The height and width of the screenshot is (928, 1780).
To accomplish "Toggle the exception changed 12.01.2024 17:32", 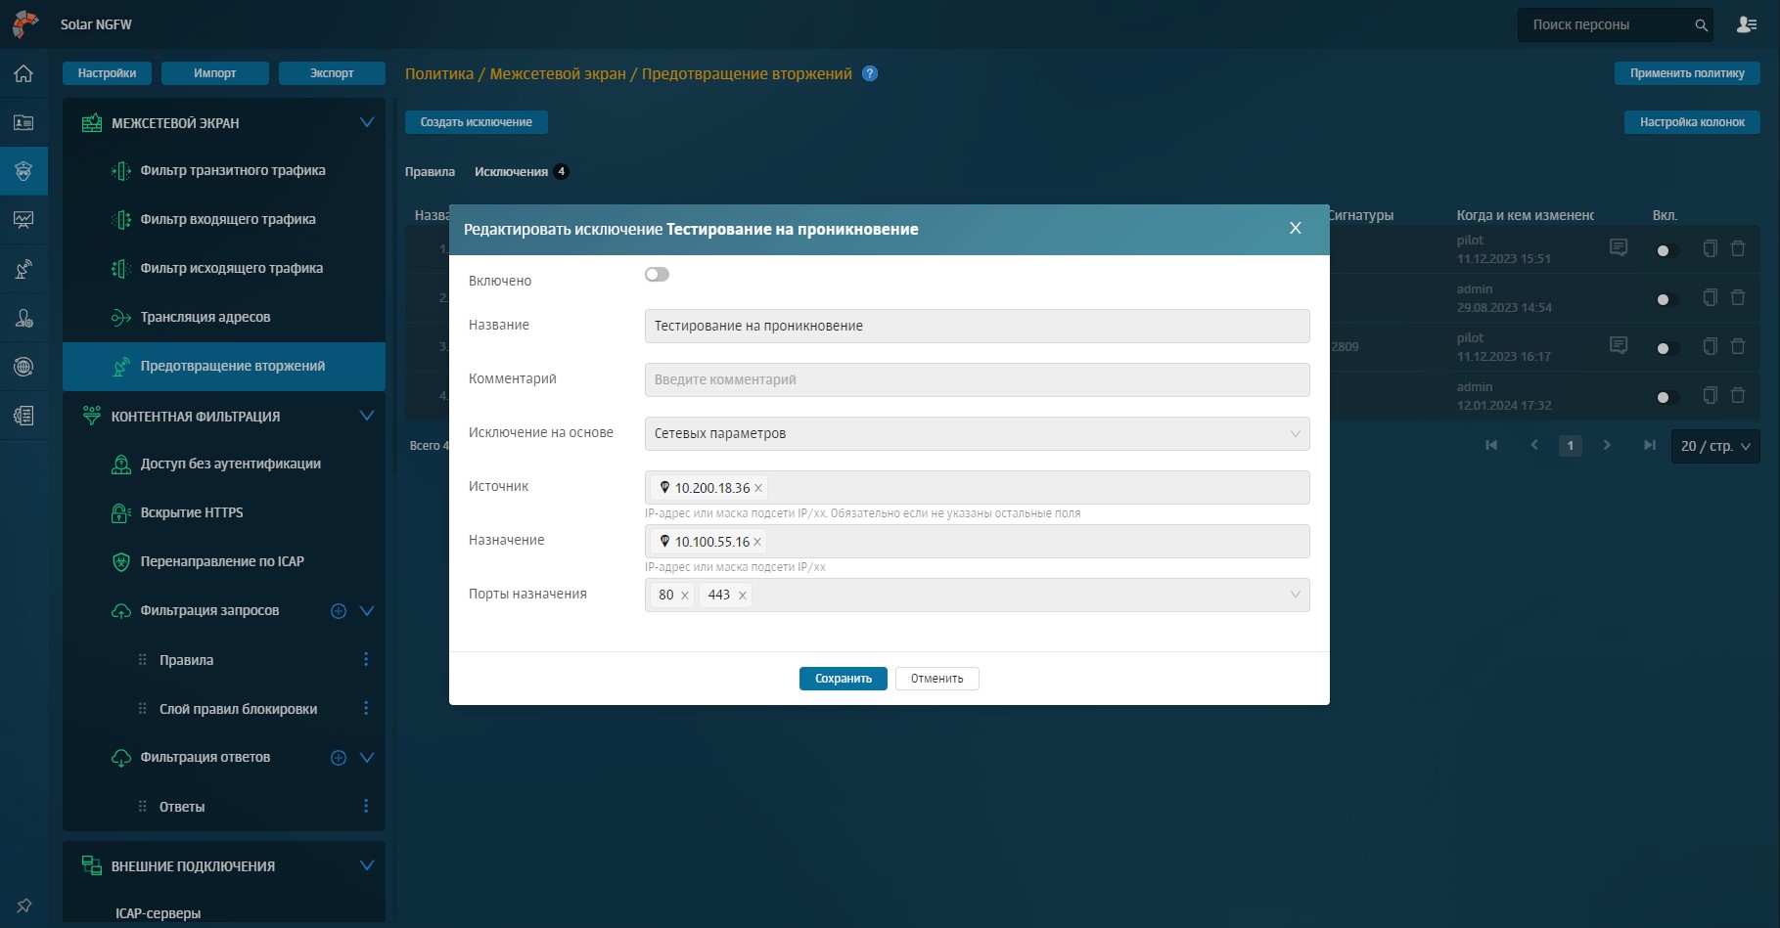I will pos(1666,397).
